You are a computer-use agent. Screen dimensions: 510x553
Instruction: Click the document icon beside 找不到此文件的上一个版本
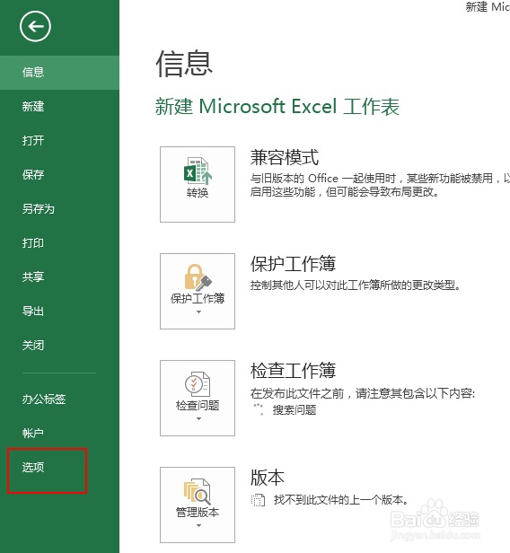coord(258,500)
